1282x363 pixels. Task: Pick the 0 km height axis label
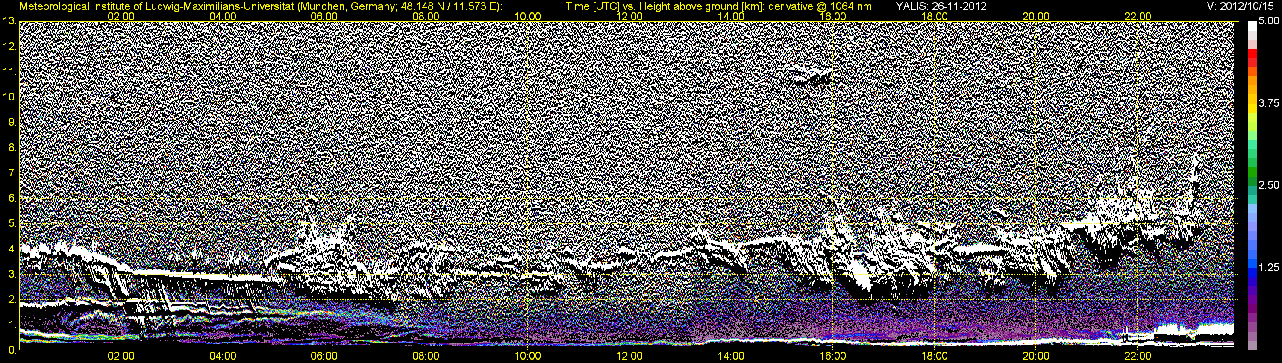point(12,350)
